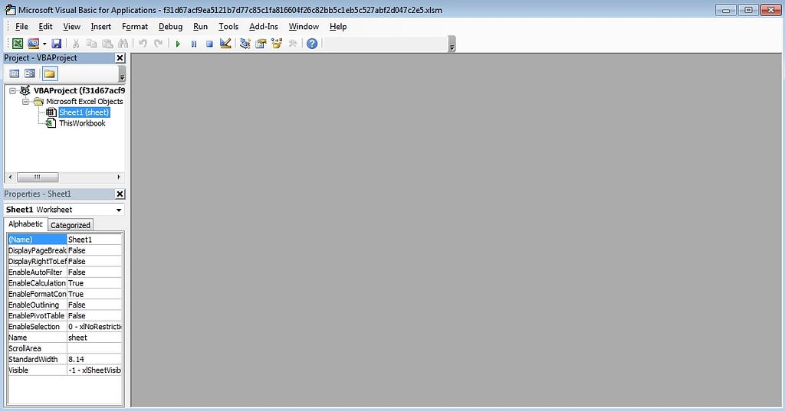Open the Edit menu
This screenshot has height=411, width=785.
45,27
